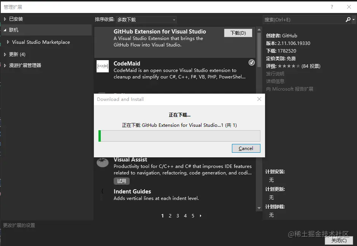Expand the 已安装 tree node
357x246 pixels.
5,19
